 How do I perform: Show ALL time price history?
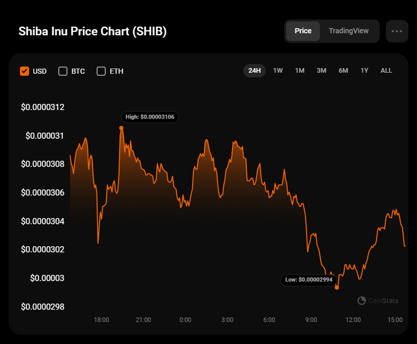(x=386, y=71)
